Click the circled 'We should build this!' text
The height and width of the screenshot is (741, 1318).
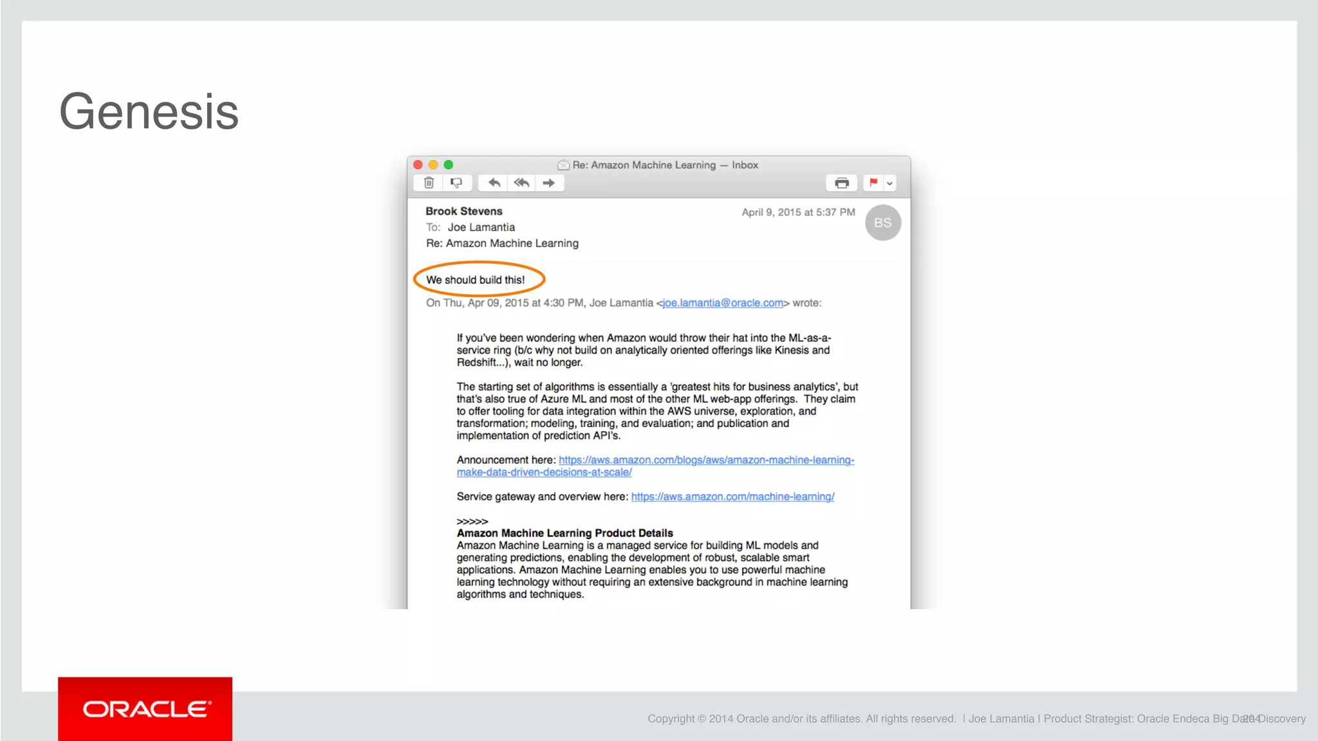[476, 280]
